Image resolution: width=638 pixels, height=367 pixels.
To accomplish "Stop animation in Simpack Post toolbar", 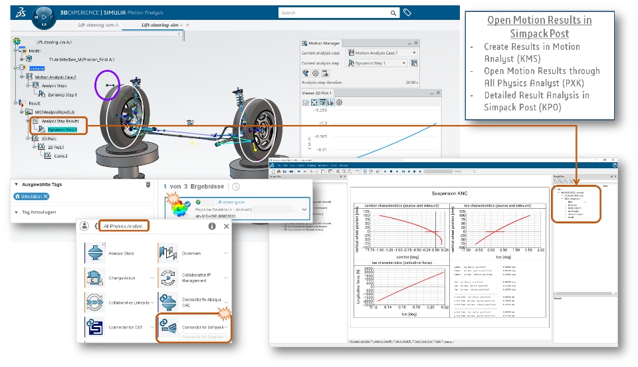I will 391,172.
